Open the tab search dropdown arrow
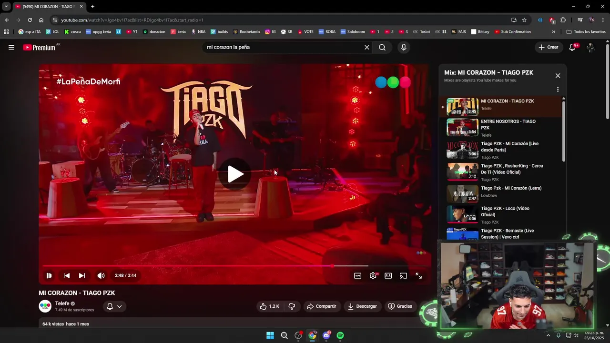The height and width of the screenshot is (343, 610). point(6,7)
